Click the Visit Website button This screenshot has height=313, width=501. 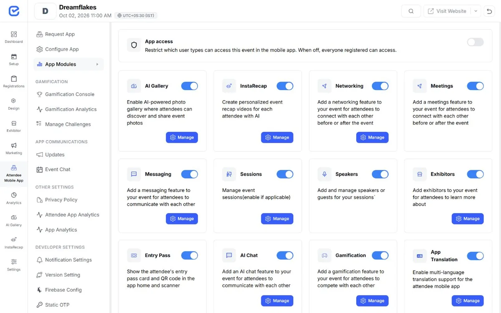(x=447, y=11)
